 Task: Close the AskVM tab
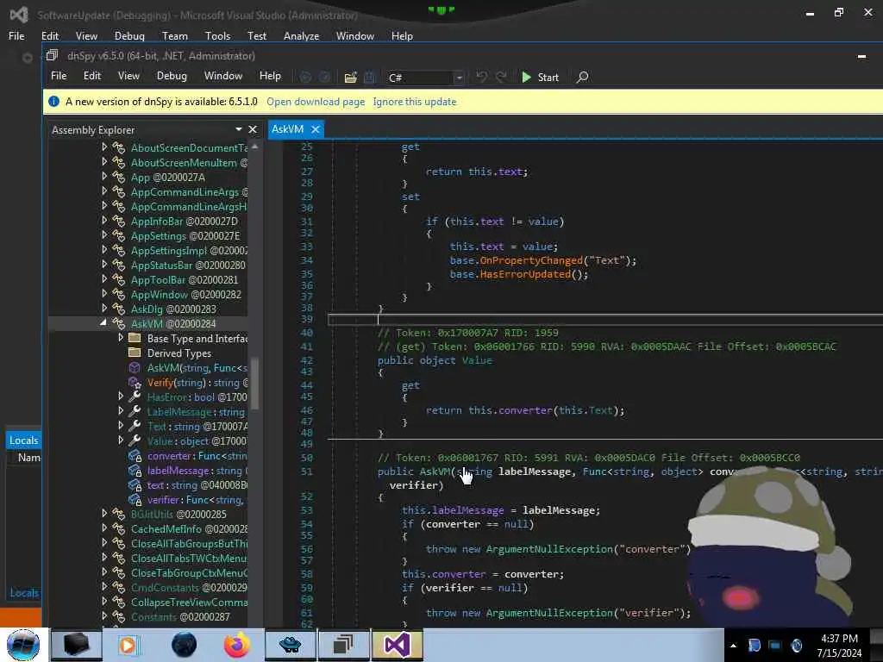316,129
